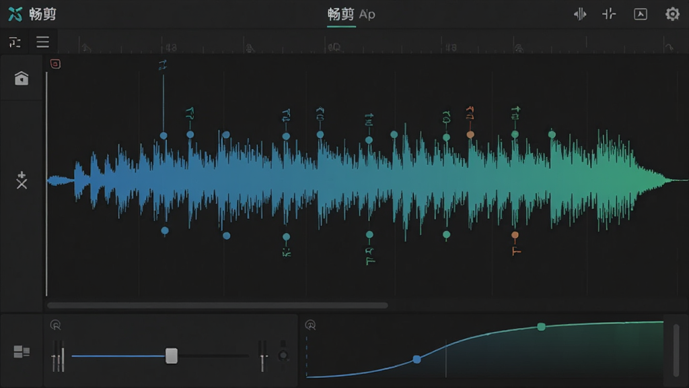Select the first blue marker below the waveform
This screenshot has height=388, width=689.
(x=165, y=230)
